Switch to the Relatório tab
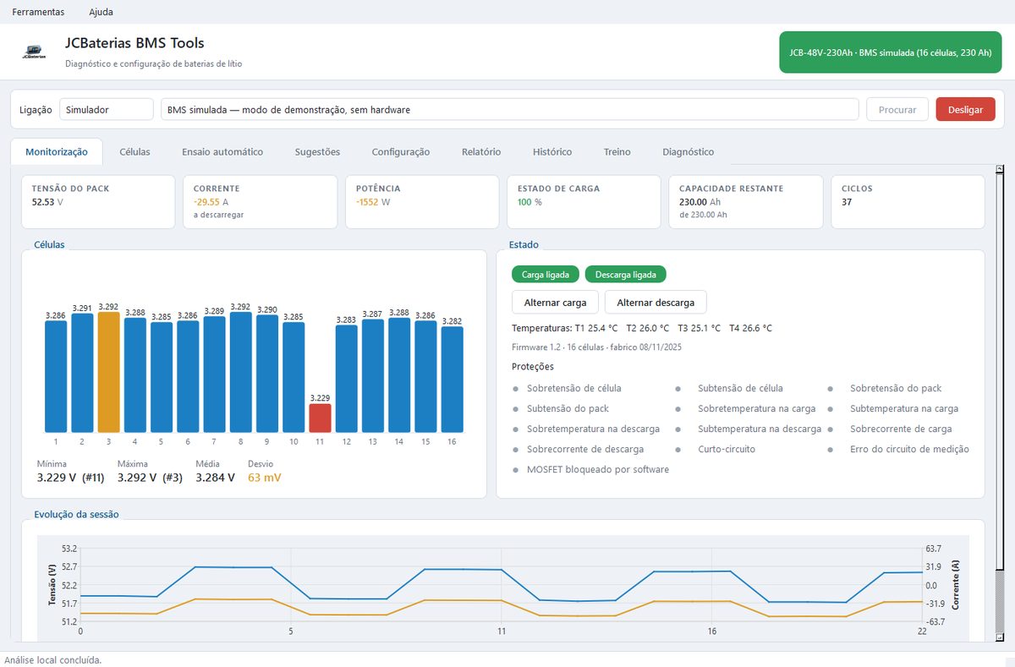This screenshot has height=667, width=1015. [481, 152]
